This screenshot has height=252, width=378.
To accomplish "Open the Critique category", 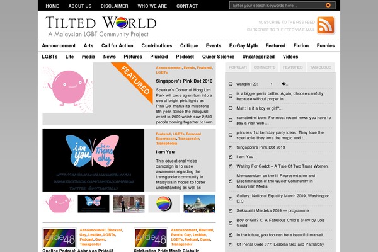I will (x=189, y=45).
